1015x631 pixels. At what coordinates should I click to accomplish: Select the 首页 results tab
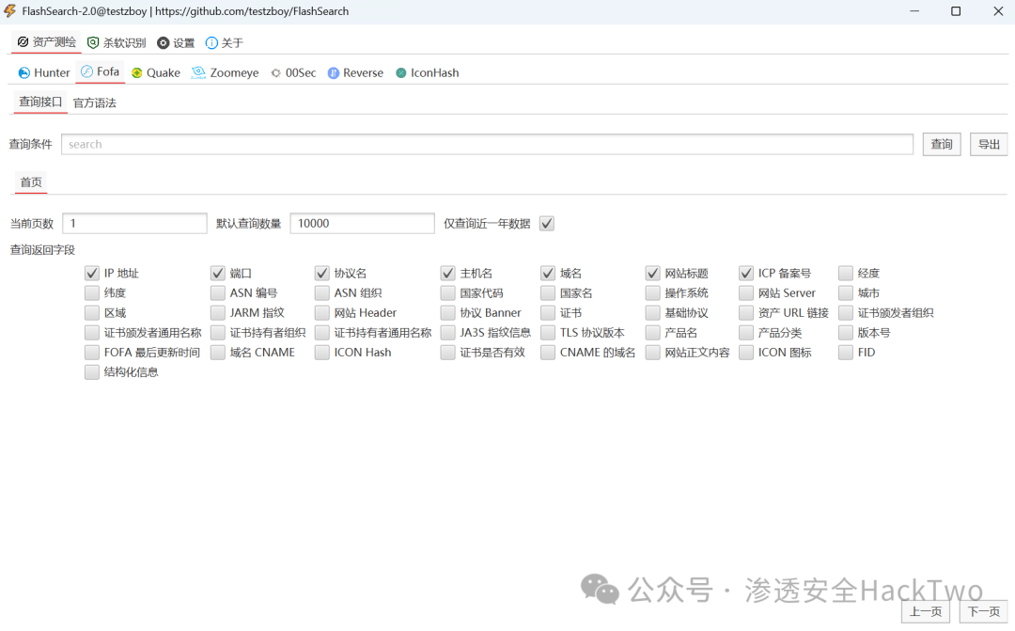(31, 182)
